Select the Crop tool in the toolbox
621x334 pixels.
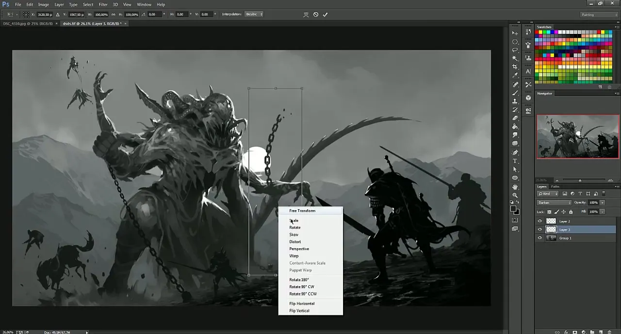515,67
